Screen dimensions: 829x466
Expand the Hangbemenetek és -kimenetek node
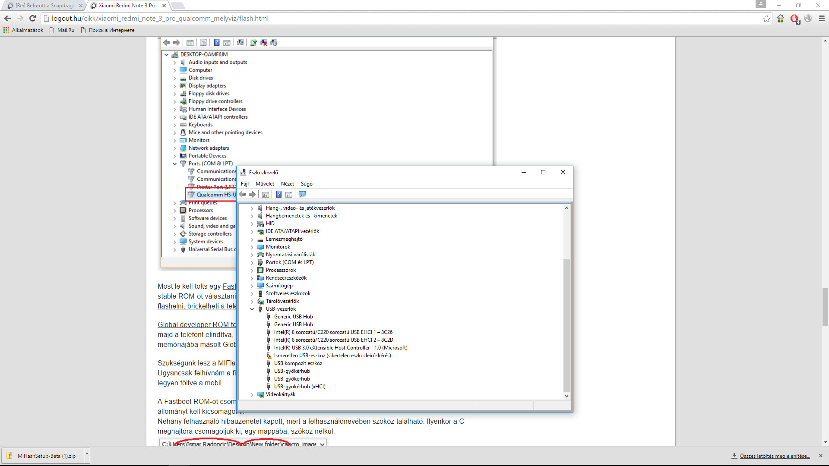(252, 216)
